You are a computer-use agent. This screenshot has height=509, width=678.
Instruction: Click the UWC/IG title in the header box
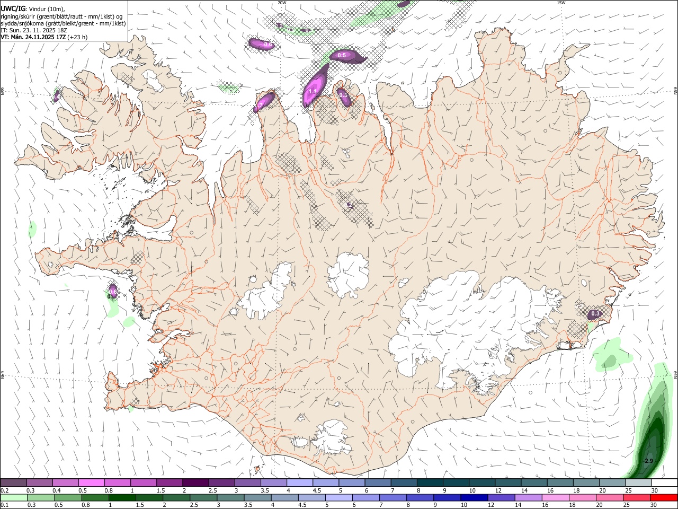click(x=13, y=8)
